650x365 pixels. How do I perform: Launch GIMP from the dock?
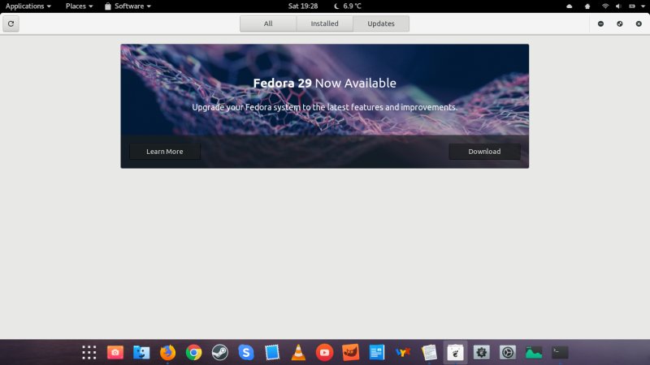tap(351, 353)
